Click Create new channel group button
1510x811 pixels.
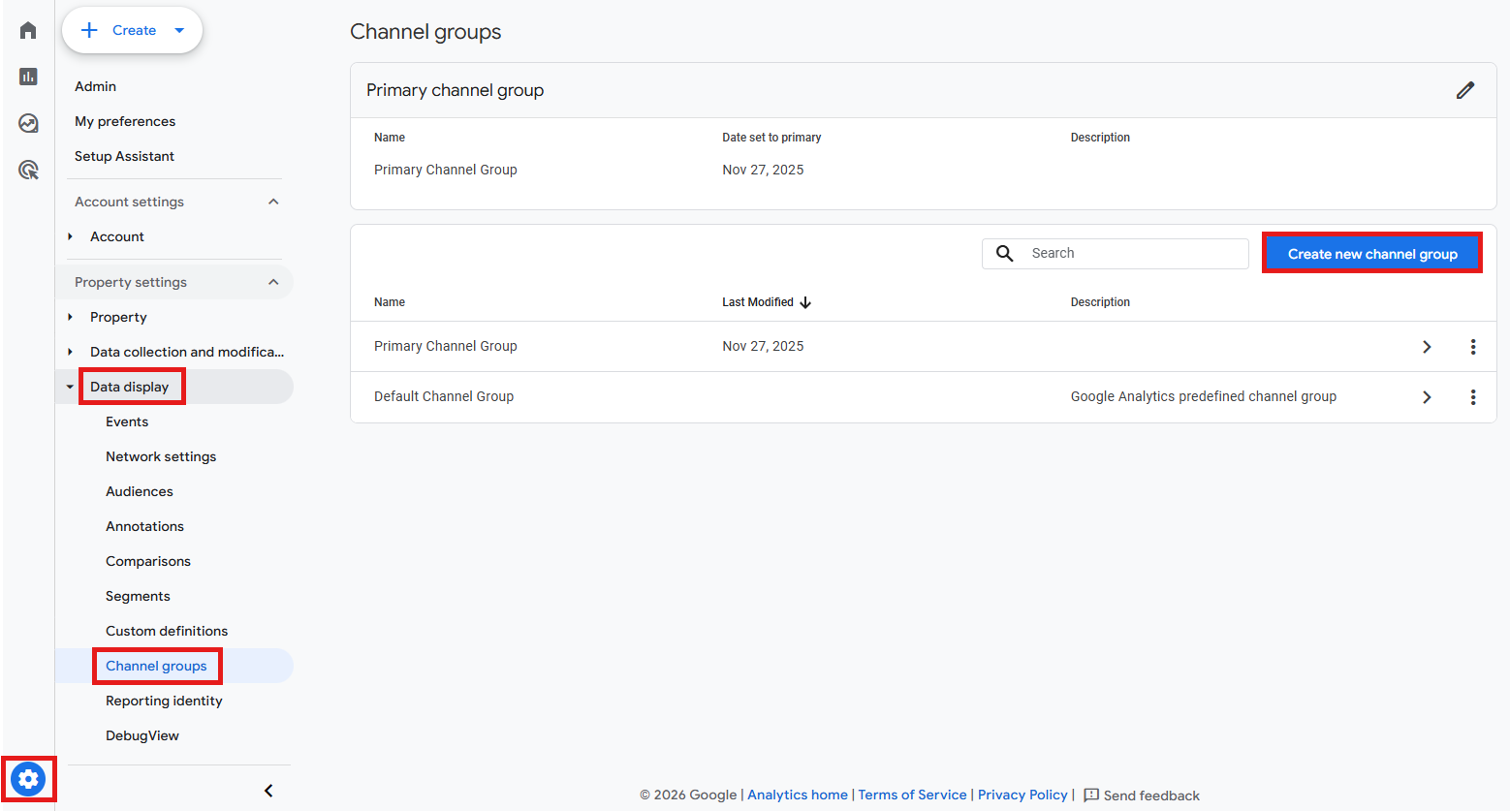1372,254
